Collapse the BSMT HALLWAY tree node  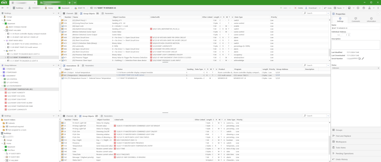click(x=4, y=30)
